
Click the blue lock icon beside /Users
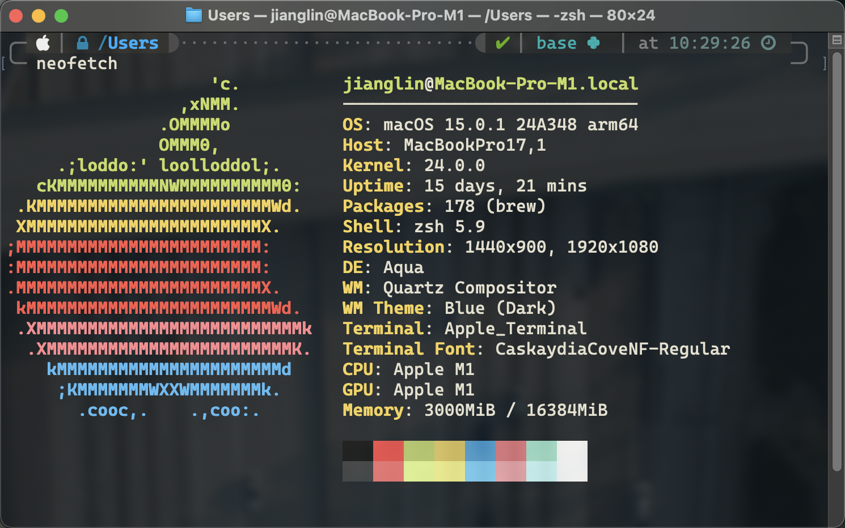click(x=83, y=43)
